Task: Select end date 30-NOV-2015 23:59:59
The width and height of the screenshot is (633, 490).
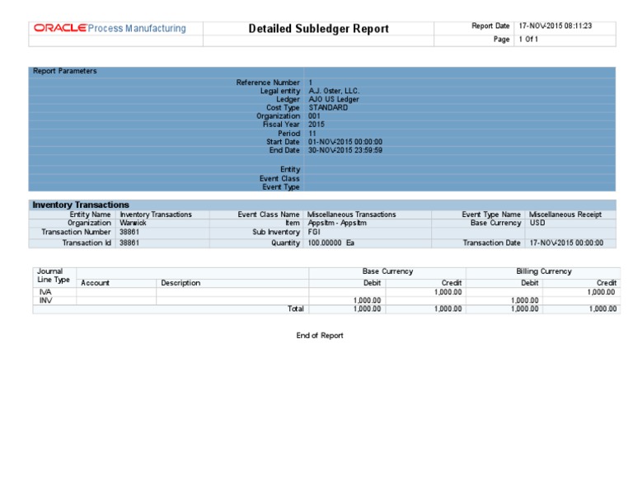Action: pos(345,150)
